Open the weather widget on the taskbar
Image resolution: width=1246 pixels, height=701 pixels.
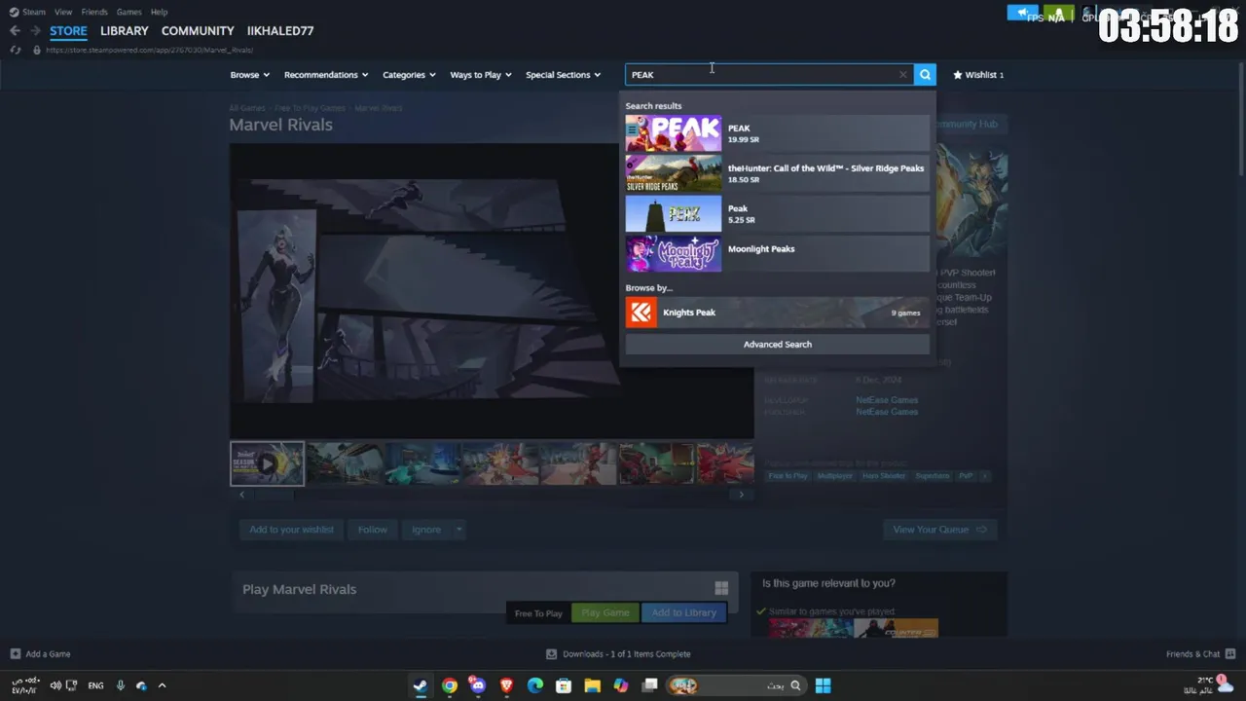click(x=1210, y=685)
